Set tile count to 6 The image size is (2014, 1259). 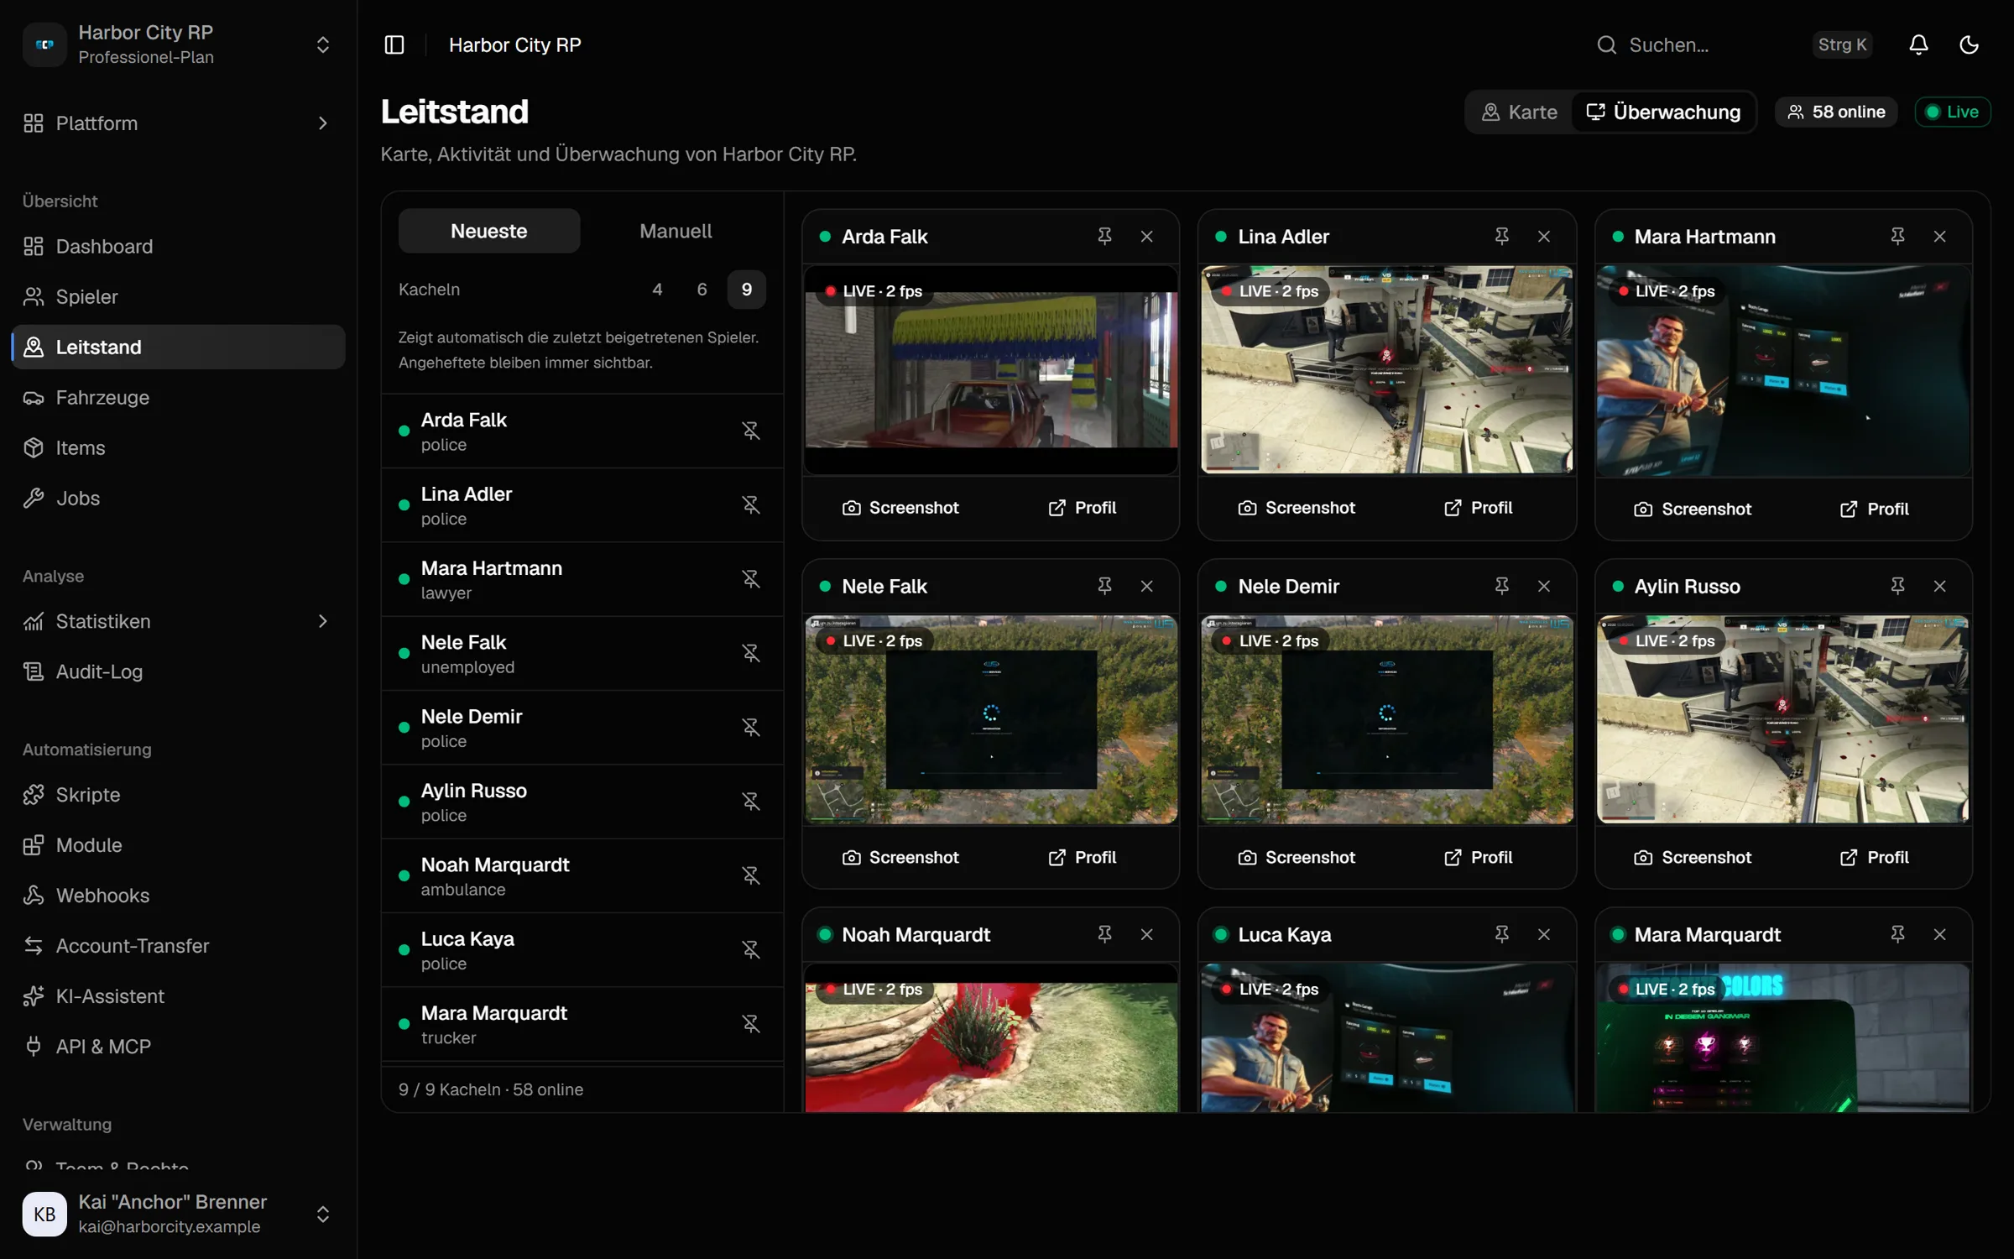click(x=702, y=290)
